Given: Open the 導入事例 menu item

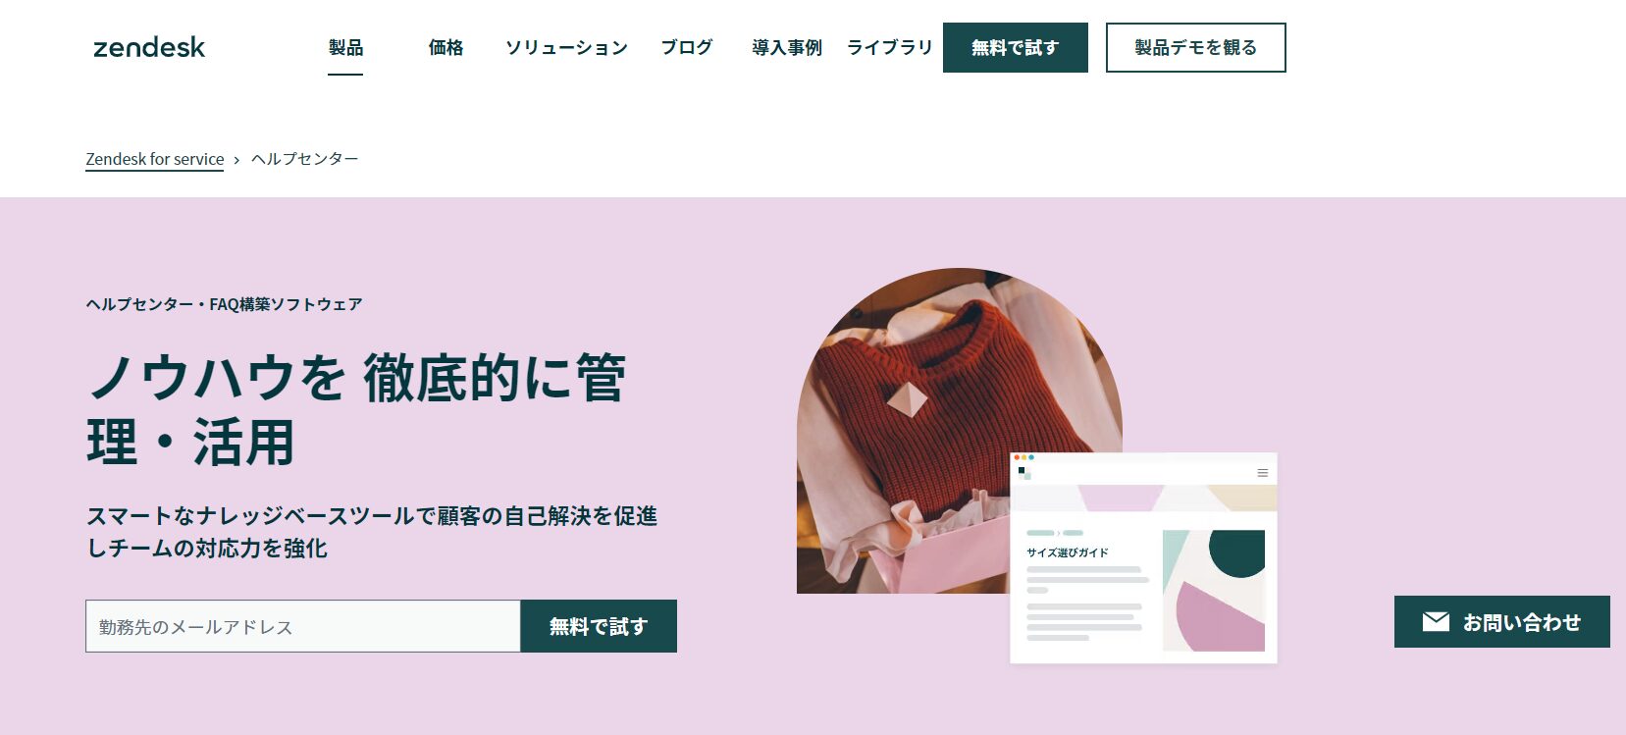Looking at the screenshot, I should [787, 47].
